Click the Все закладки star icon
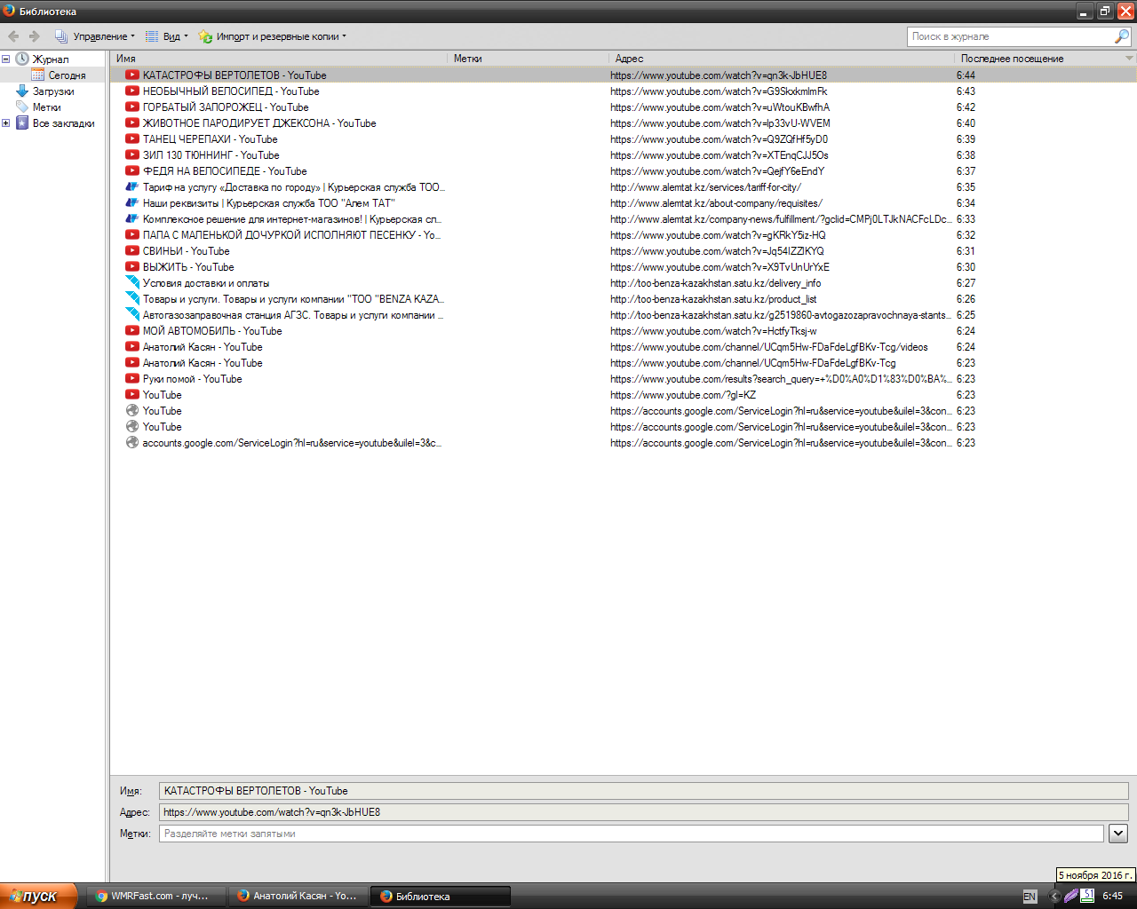 click(x=22, y=123)
